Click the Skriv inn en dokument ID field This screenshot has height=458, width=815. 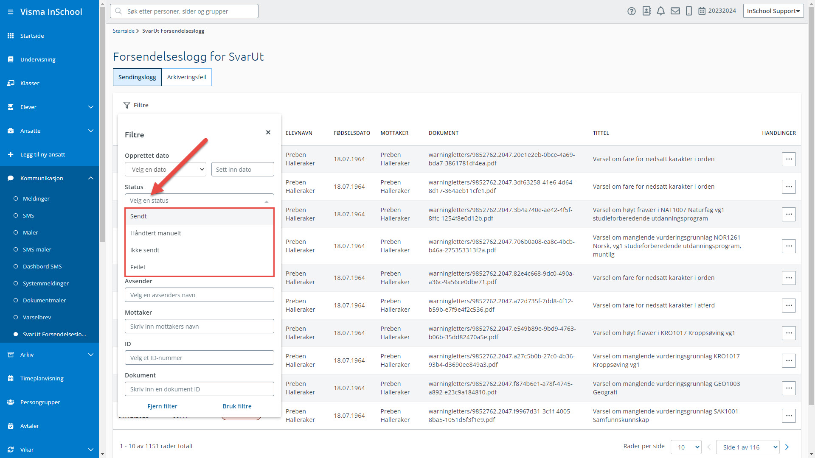[200, 389]
